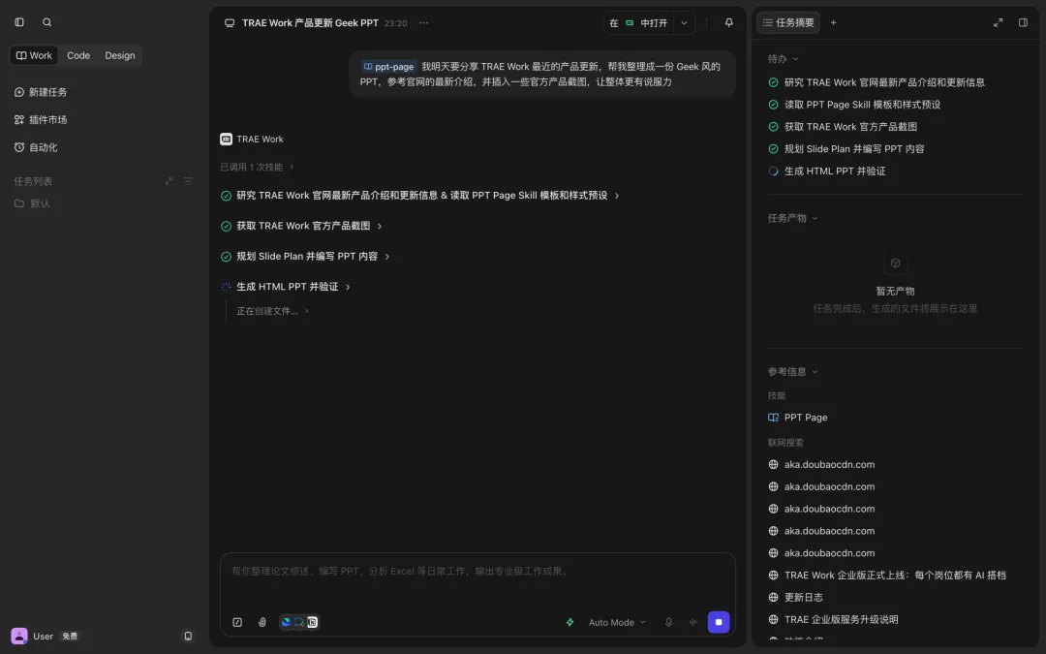Click the 在…中打开 open-in button
This screenshot has height=654, width=1046.
[638, 22]
